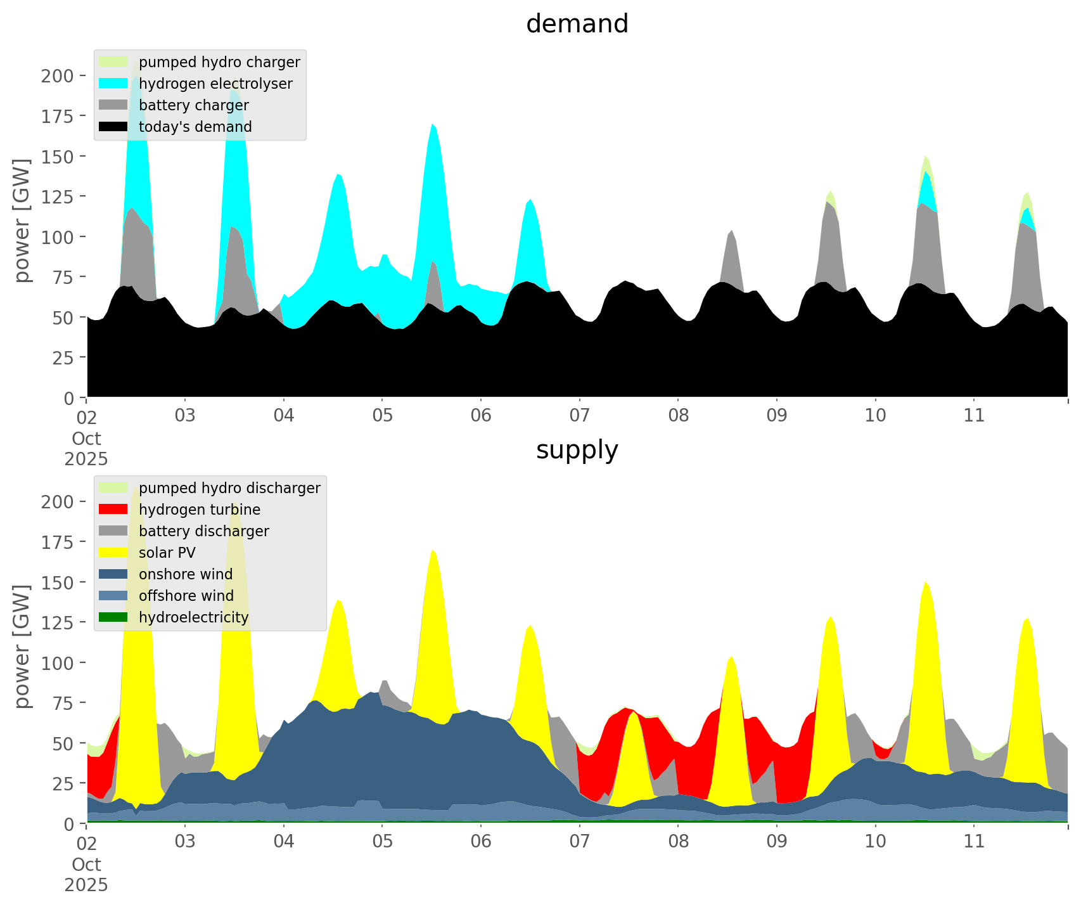Select the green hydroelectricity legend swatch

pyautogui.click(x=113, y=617)
